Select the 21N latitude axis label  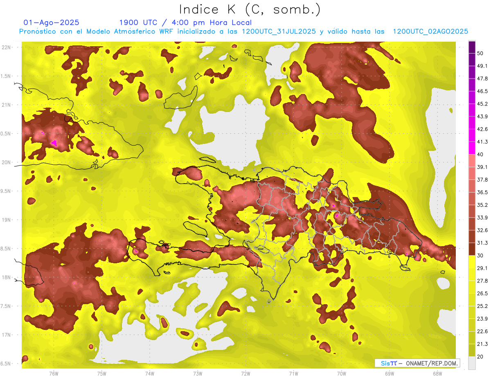[6, 105]
